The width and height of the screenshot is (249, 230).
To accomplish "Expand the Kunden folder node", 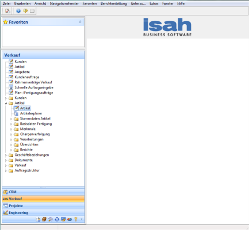I will (x=6, y=98).
